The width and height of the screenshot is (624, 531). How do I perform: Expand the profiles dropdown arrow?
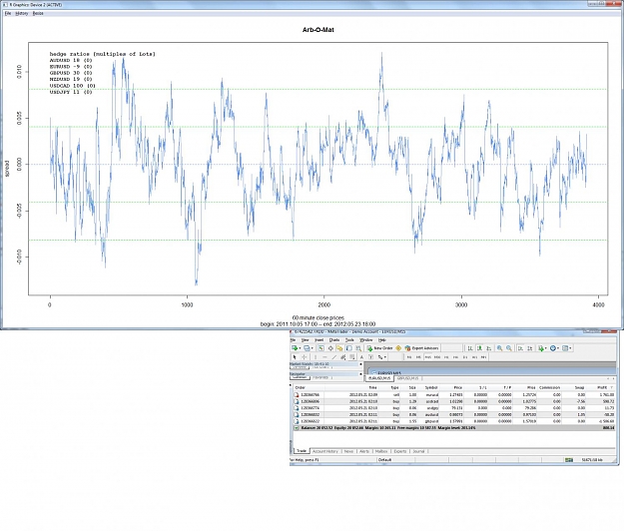pos(312,348)
